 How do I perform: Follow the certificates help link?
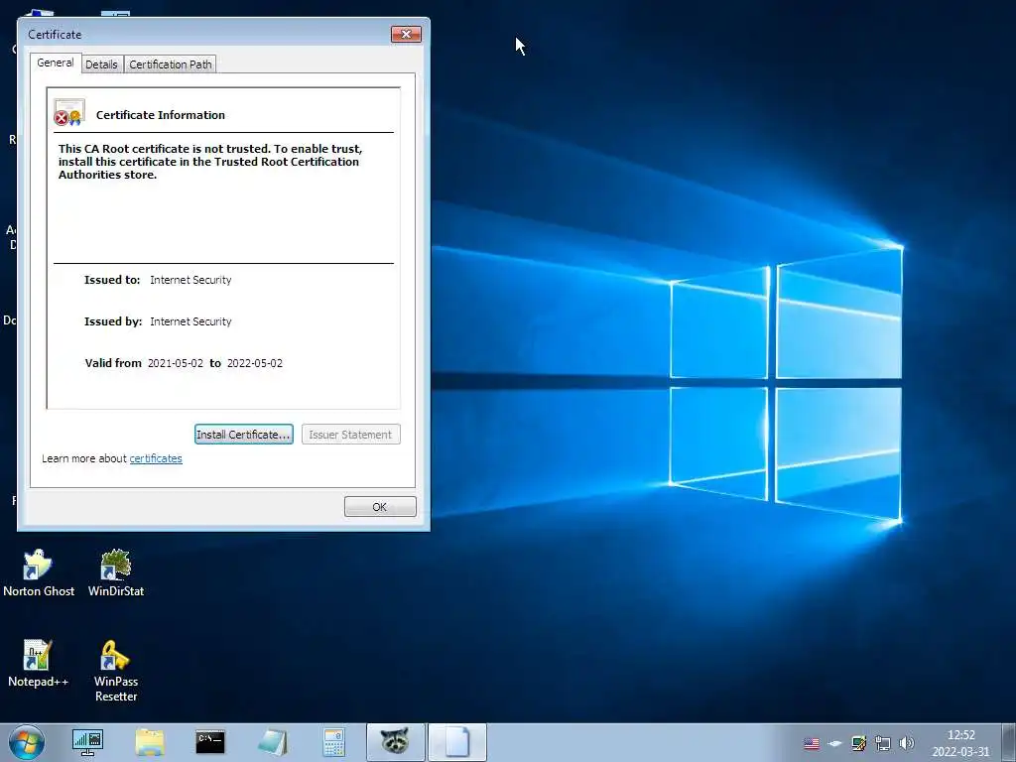(156, 458)
